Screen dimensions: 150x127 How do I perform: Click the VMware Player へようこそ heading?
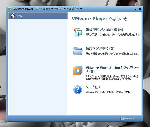[99, 19]
